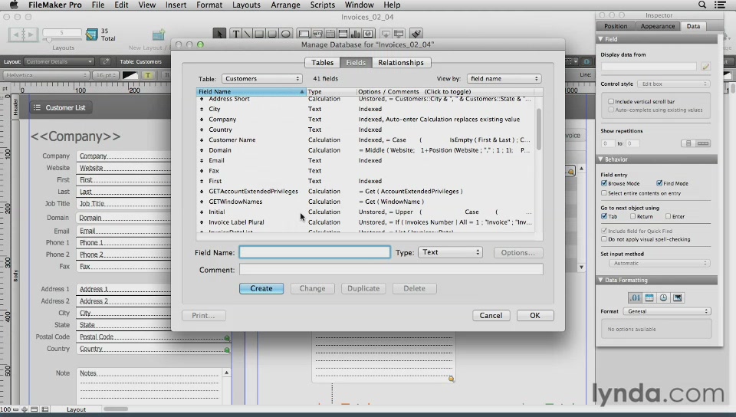Open the field Type dropdown

click(450, 252)
